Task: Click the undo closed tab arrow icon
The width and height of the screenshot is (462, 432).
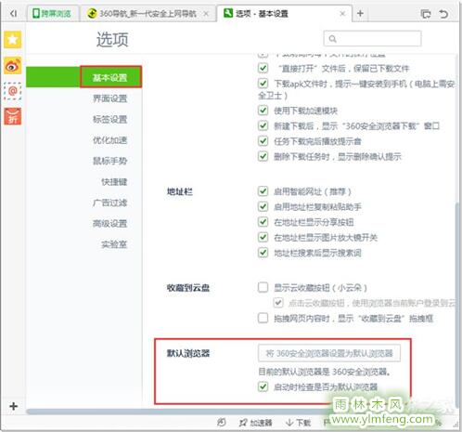Action: [x=443, y=14]
